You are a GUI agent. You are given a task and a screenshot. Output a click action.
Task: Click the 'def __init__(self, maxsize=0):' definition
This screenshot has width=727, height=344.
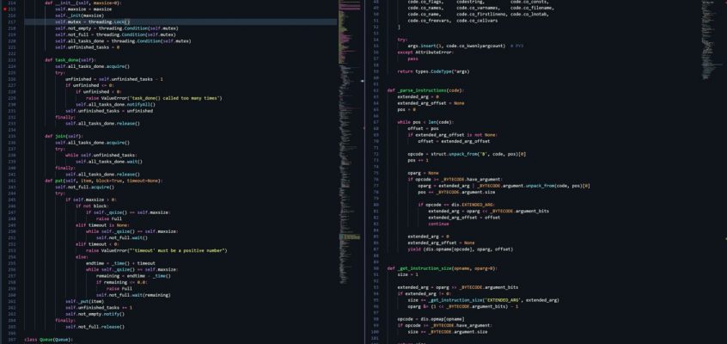(x=82, y=3)
